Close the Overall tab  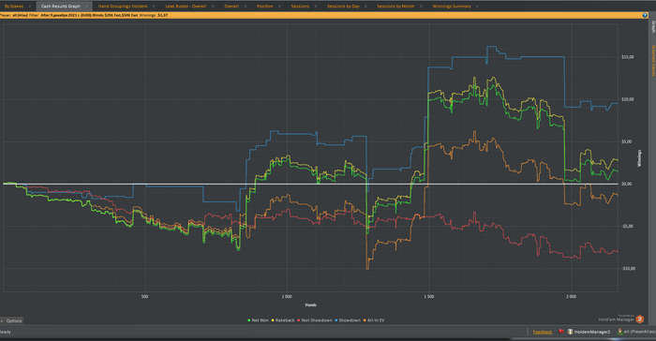246,7
